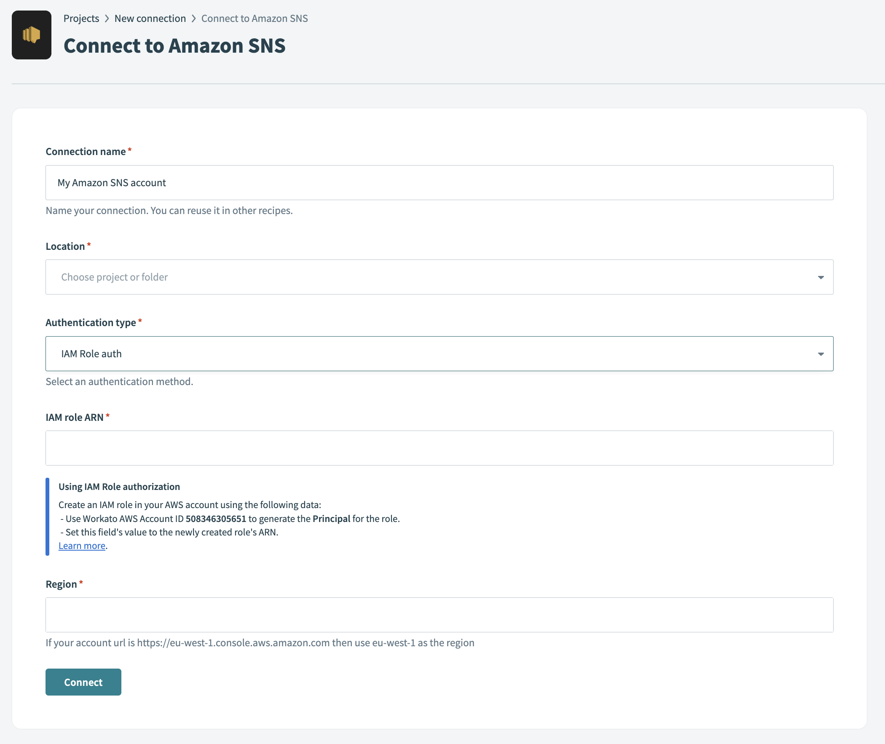Click the Amazon SNS logo icon
This screenshot has height=744, width=885.
[32, 35]
